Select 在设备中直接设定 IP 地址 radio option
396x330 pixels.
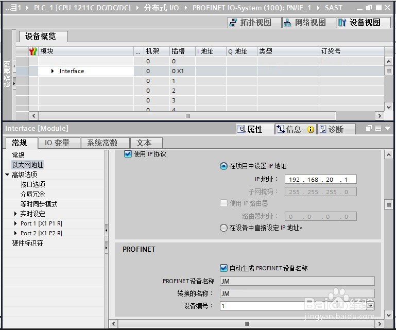click(x=223, y=228)
